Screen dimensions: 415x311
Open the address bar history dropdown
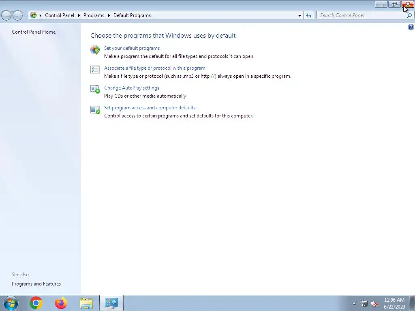[x=299, y=15]
